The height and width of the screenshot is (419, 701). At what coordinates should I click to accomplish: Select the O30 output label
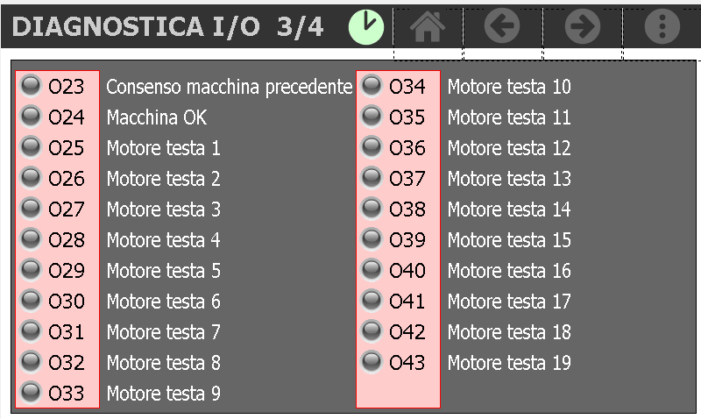[x=67, y=302]
